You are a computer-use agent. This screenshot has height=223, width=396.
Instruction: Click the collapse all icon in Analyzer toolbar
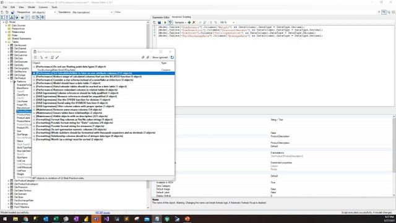pyautogui.click(x=148, y=58)
